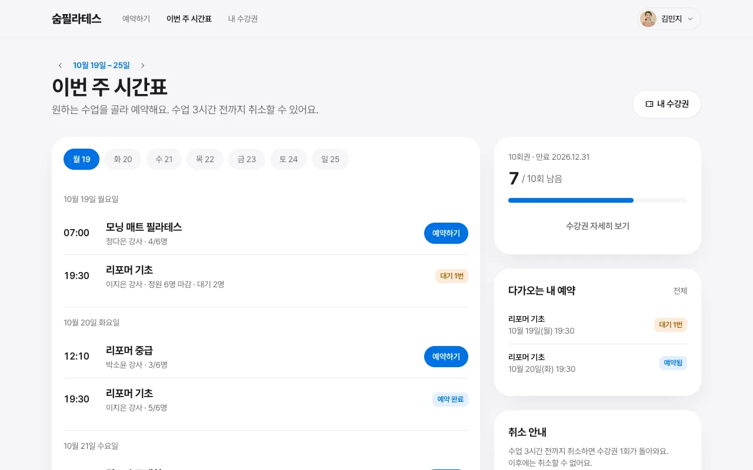Click 대기 1번 badge on Monday 리포머 기초 row

(x=452, y=276)
